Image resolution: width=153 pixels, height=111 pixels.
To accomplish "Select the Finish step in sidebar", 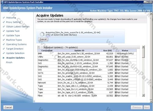I will tap(9, 62).
